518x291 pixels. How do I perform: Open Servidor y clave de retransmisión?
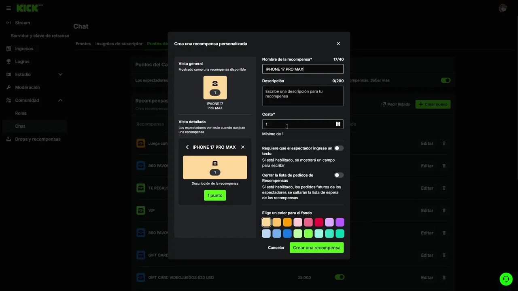[x=40, y=36]
